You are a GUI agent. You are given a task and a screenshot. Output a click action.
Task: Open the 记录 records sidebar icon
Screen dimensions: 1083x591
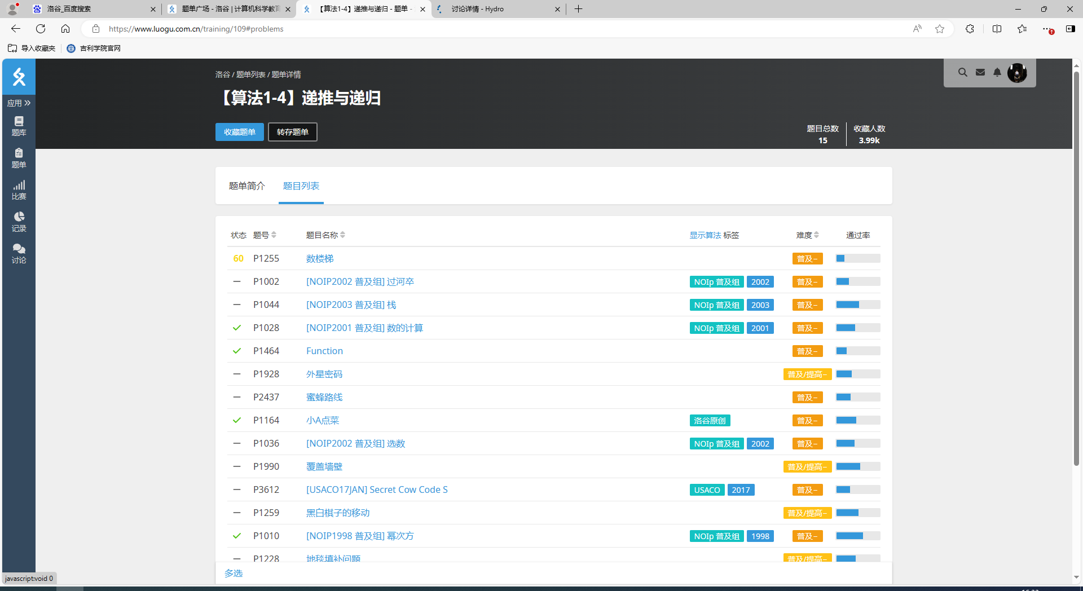(19, 222)
